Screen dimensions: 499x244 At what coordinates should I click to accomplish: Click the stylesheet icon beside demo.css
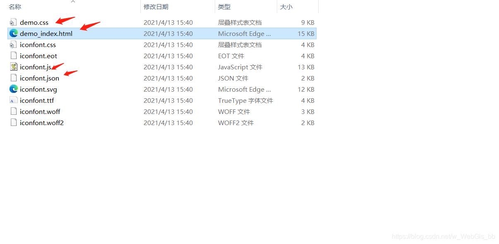(13, 22)
